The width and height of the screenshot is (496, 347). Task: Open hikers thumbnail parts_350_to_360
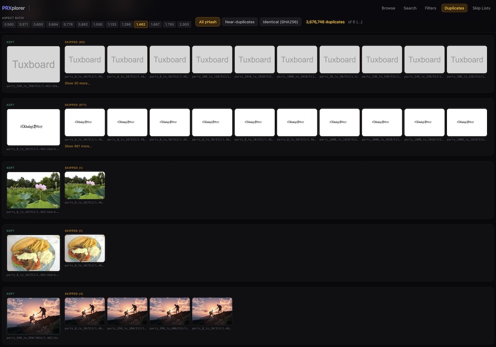pos(127,311)
